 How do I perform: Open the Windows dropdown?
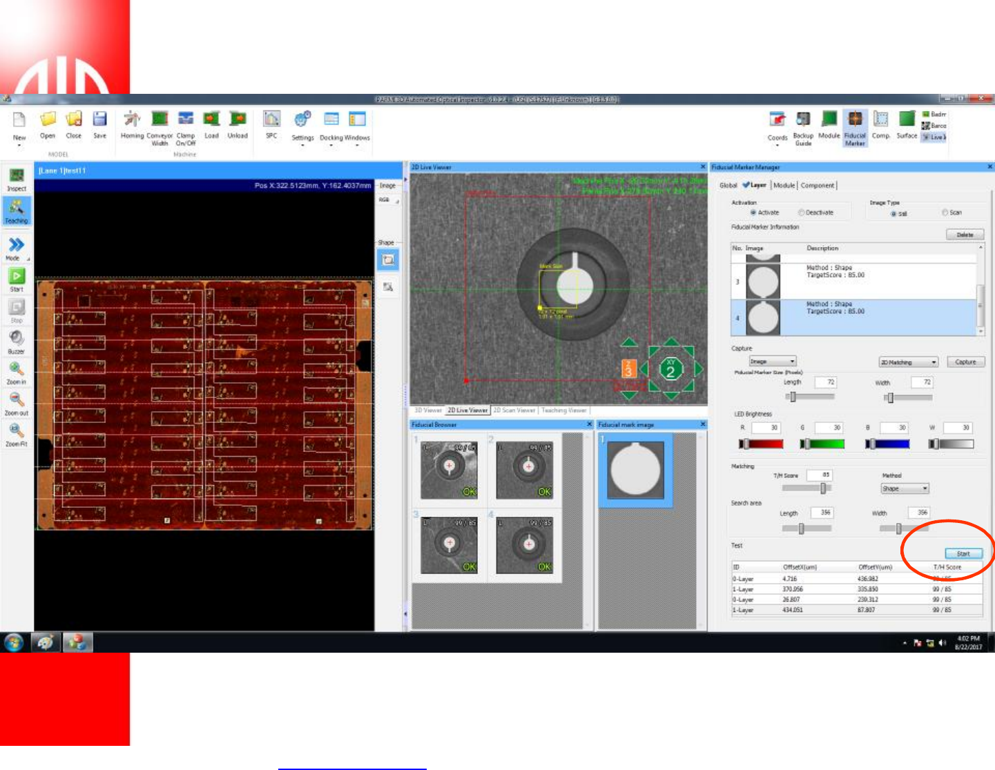tap(357, 146)
